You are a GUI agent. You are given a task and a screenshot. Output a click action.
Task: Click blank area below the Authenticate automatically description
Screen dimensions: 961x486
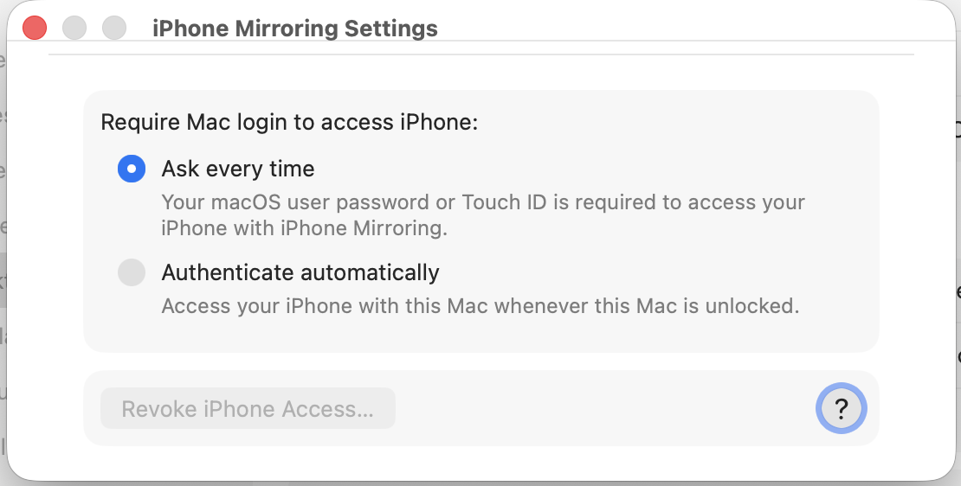click(x=480, y=336)
